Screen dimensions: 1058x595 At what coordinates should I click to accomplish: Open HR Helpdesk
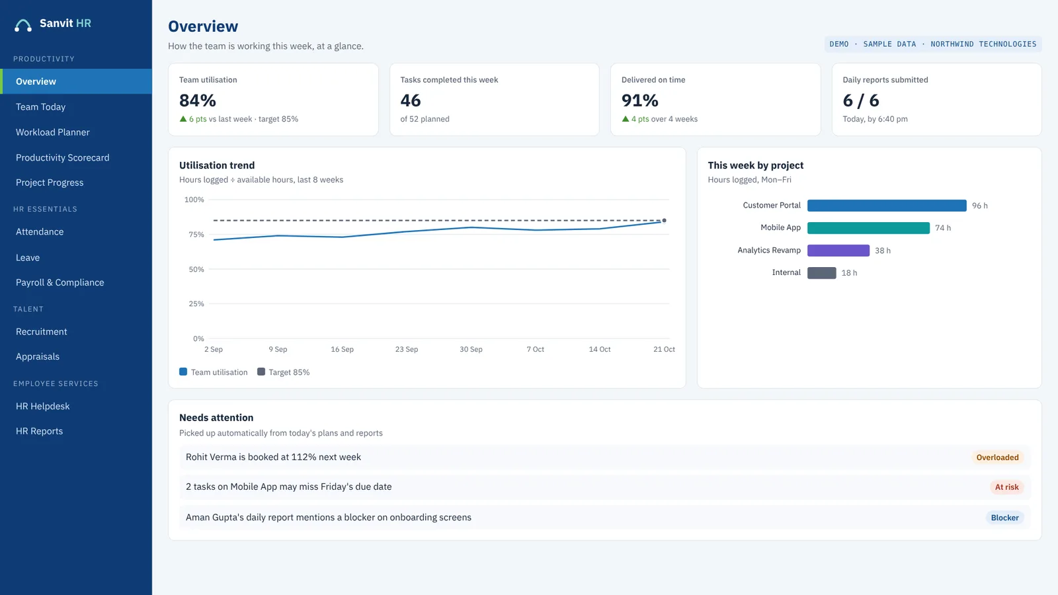[76, 406]
